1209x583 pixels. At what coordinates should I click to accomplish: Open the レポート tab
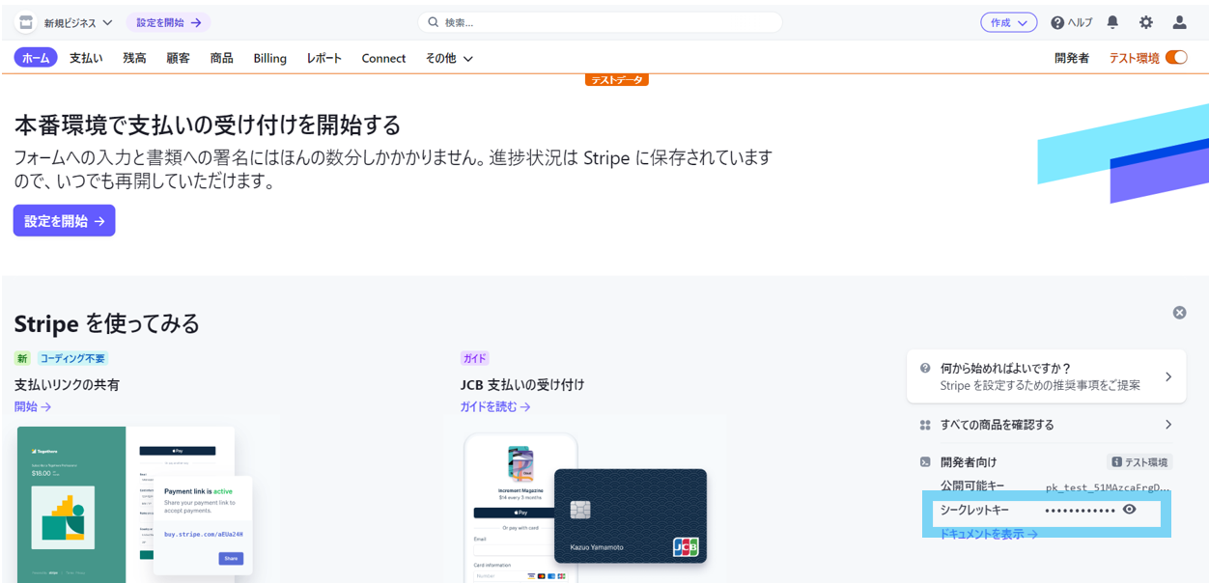coord(324,58)
